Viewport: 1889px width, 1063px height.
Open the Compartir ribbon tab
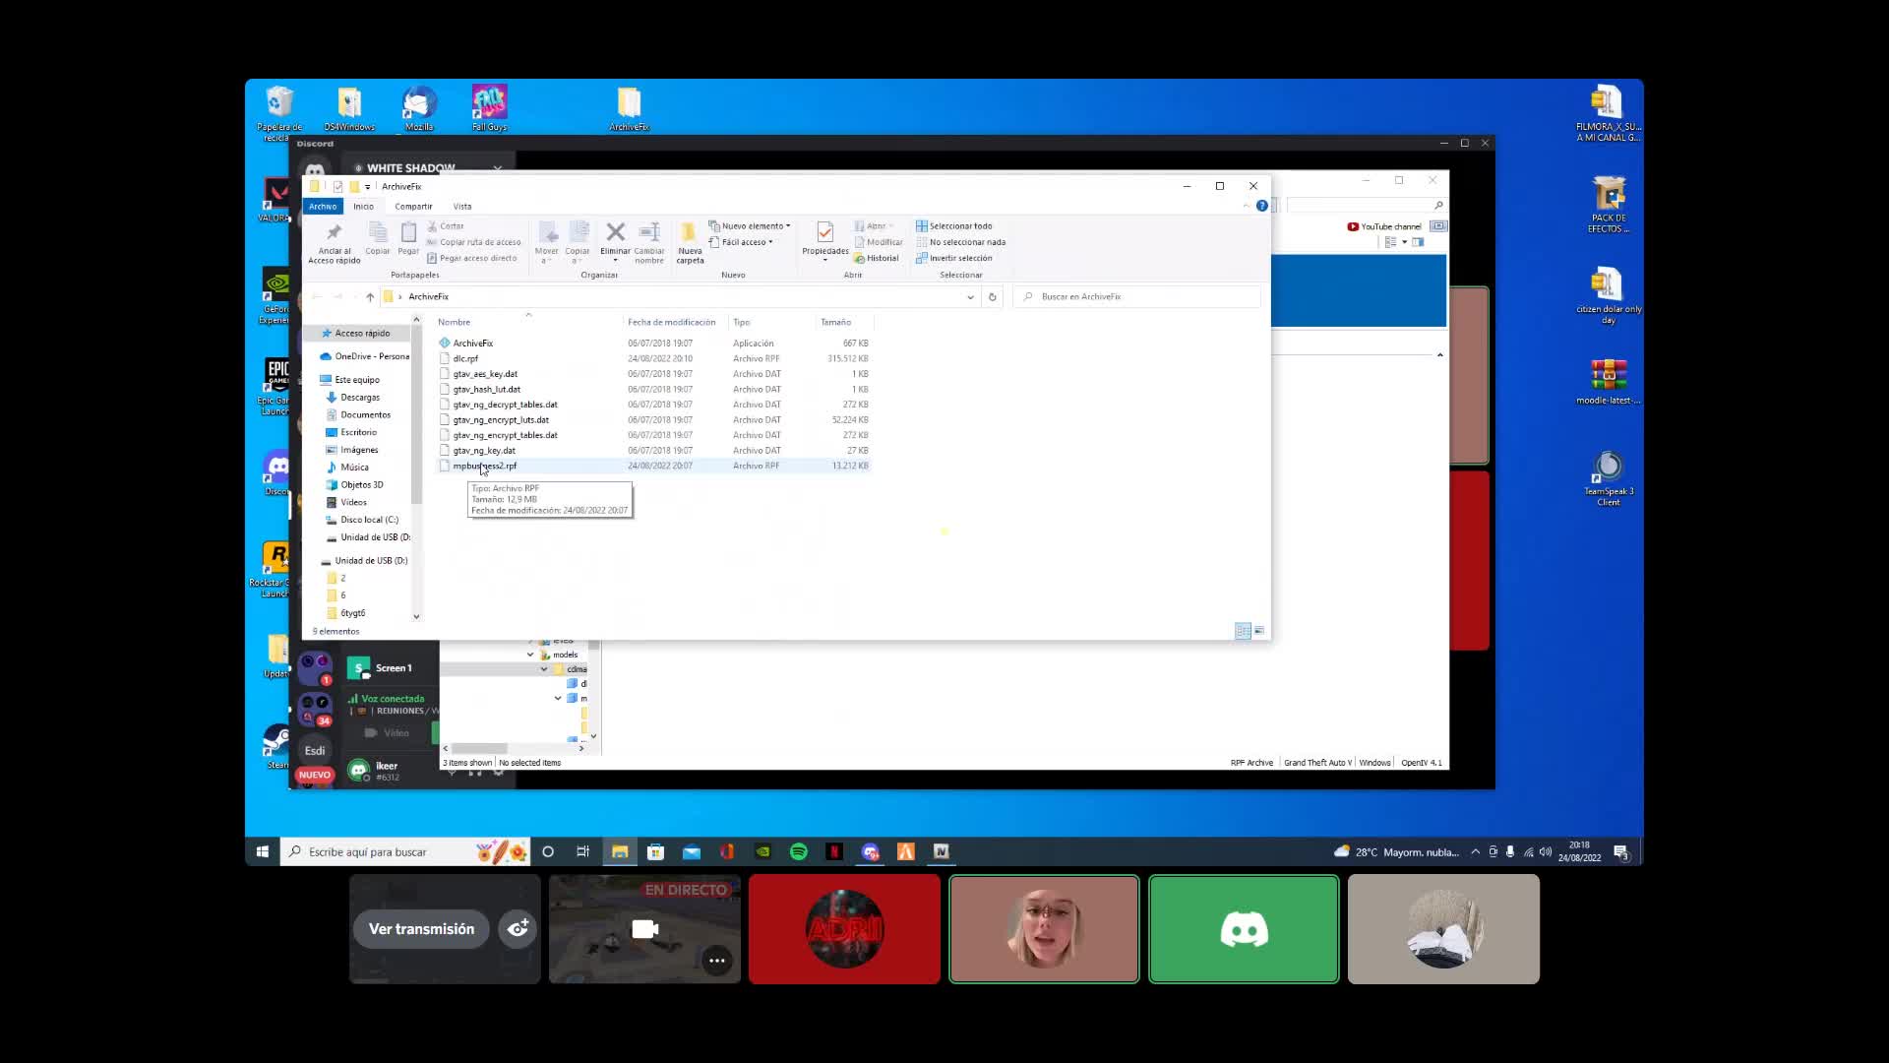click(x=413, y=206)
